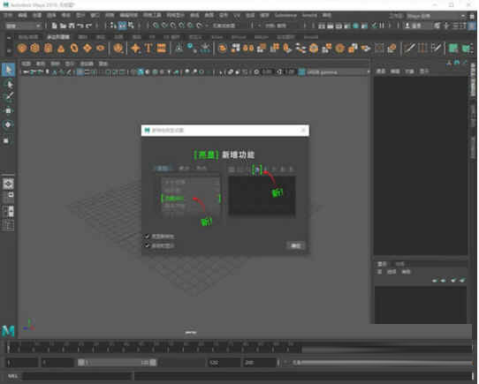
Task: Toggle show-at-startup checkbox in dialog
Action: [148, 245]
